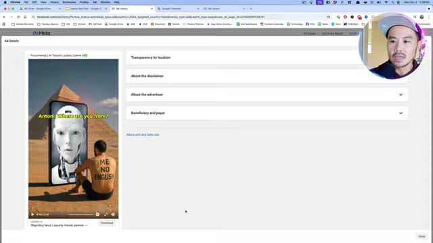Screen dimensions: 433x243
Task: Open the apps grid icon
Action: pyautogui.click(x=4, y=24)
